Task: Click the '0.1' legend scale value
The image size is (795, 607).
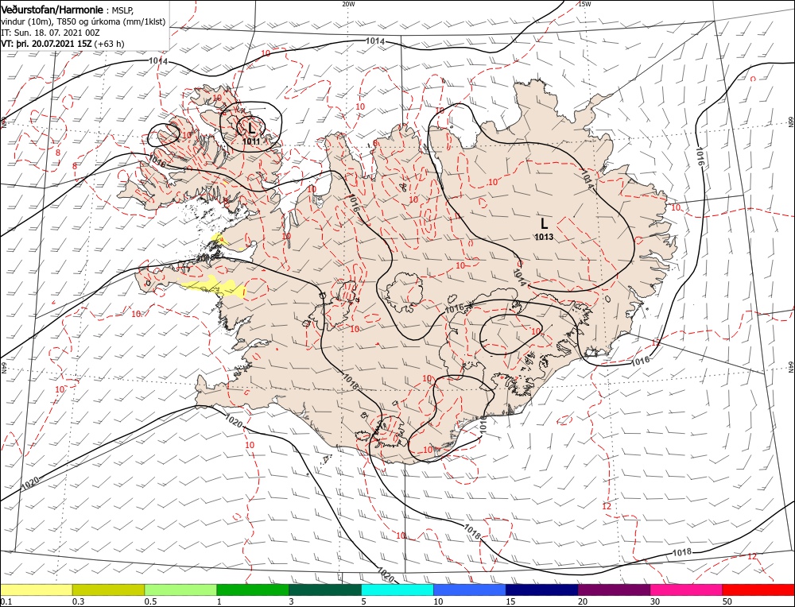Action: point(6,601)
